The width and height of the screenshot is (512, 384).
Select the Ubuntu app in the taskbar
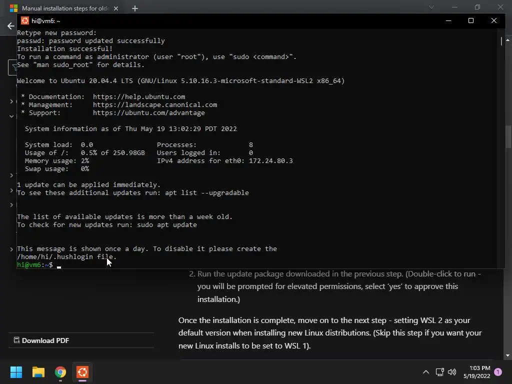(x=82, y=372)
